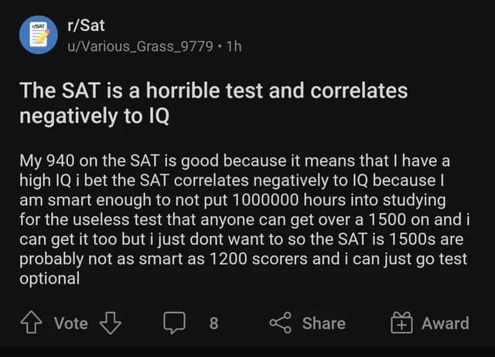Open u/Various_Grass_9779's profile
Viewport: 495px width, 357px height.
pyautogui.click(x=141, y=46)
